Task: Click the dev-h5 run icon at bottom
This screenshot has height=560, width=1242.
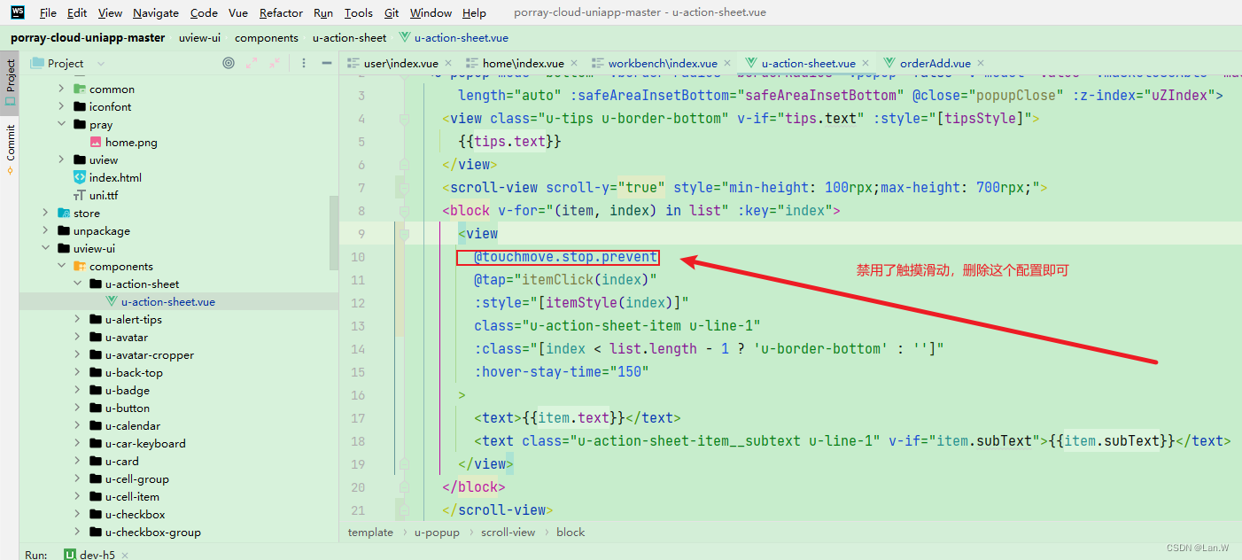Action: tap(67, 554)
